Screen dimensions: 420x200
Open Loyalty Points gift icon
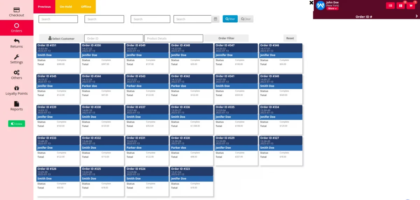[x=16, y=90]
